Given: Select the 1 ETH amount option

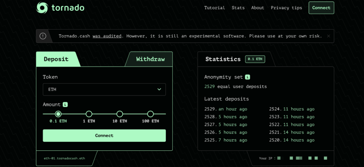Looking at the screenshot, I should [x=89, y=114].
